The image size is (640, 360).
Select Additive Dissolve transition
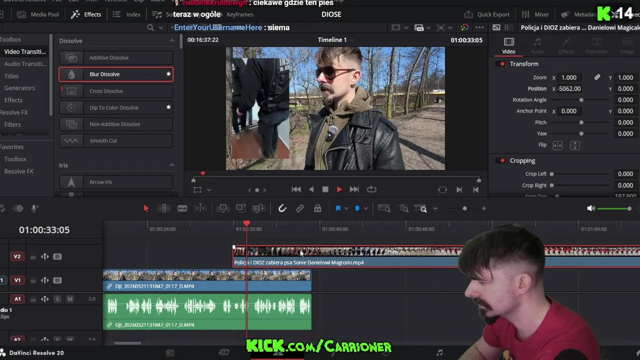pos(116,57)
